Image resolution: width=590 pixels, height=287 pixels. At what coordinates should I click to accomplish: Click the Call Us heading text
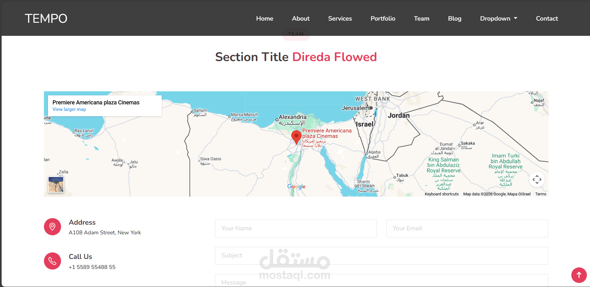click(80, 257)
